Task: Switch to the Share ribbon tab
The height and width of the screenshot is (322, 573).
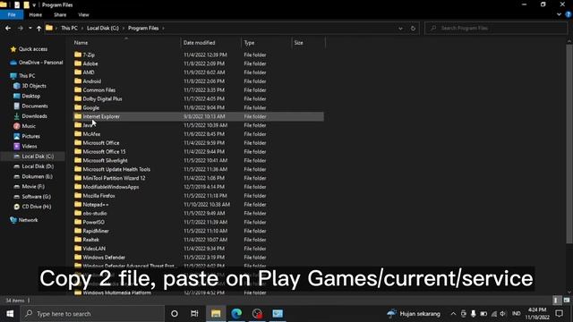Action: (x=60, y=14)
